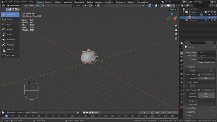Click the render Samples value field
The height and width of the screenshot is (122, 217).
(x=206, y=94)
